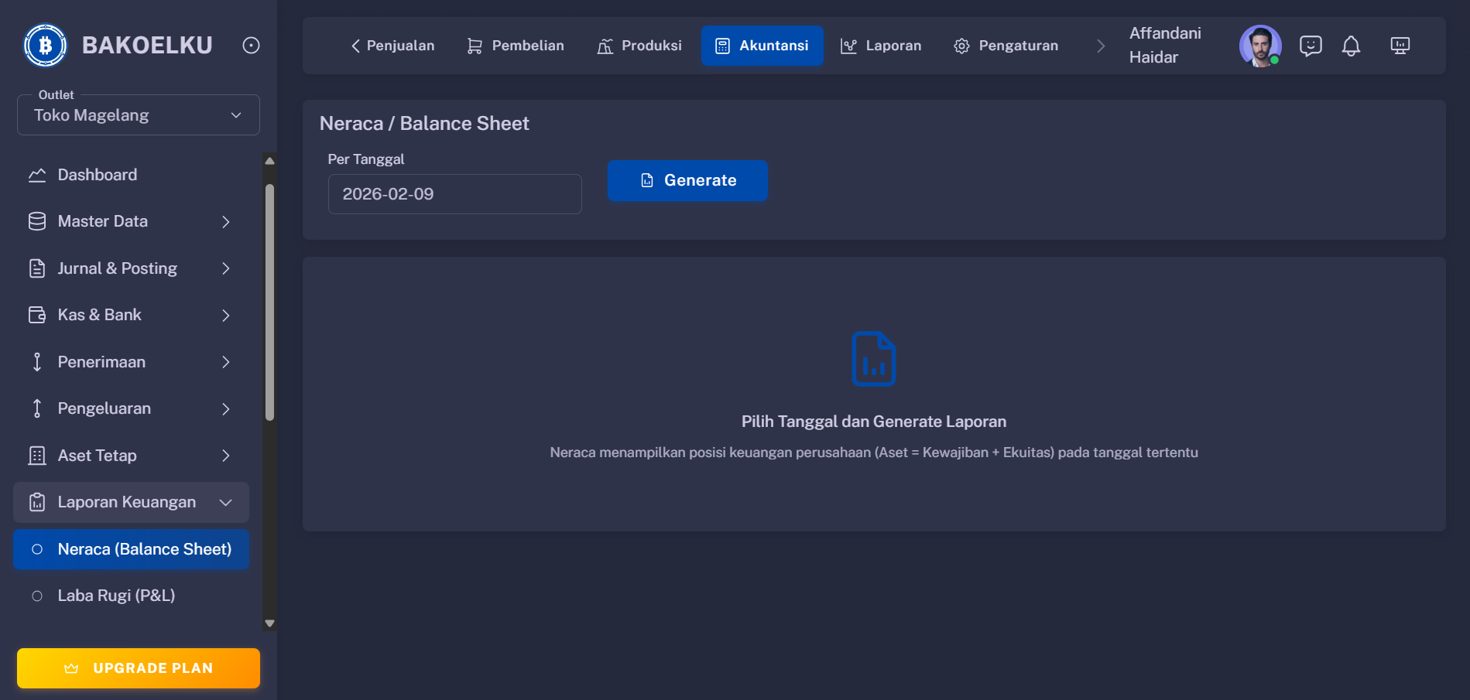This screenshot has width=1470, height=700.
Task: Select the Laba Rugi (P&L) radio indicator
Action: pyautogui.click(x=36, y=596)
